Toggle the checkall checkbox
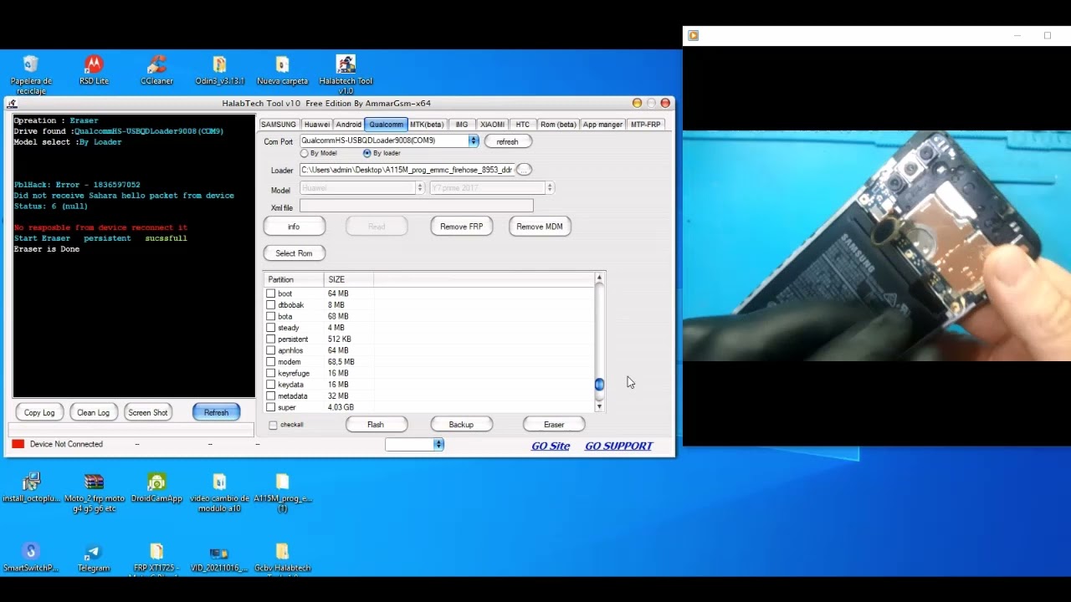 (x=273, y=425)
